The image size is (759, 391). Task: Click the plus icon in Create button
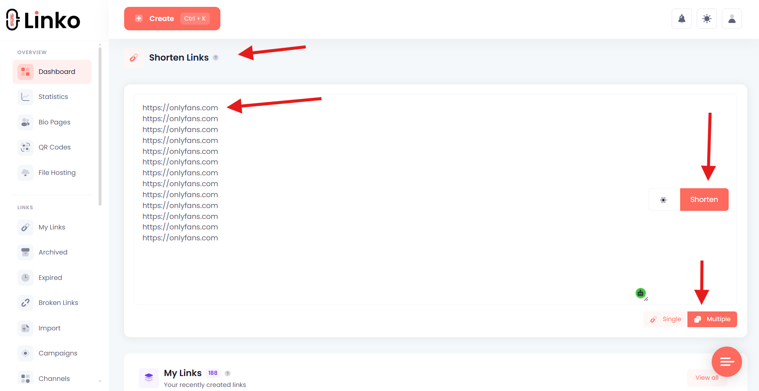pos(139,19)
